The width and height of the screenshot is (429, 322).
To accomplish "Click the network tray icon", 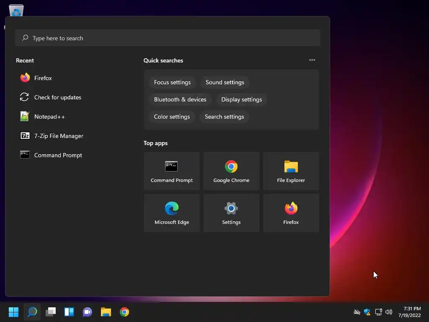I will [378, 312].
